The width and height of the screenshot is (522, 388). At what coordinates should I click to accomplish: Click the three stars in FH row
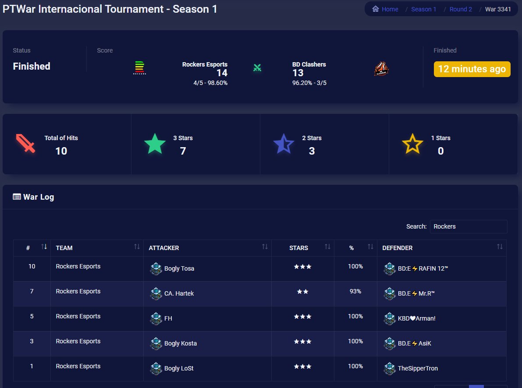[x=302, y=317]
